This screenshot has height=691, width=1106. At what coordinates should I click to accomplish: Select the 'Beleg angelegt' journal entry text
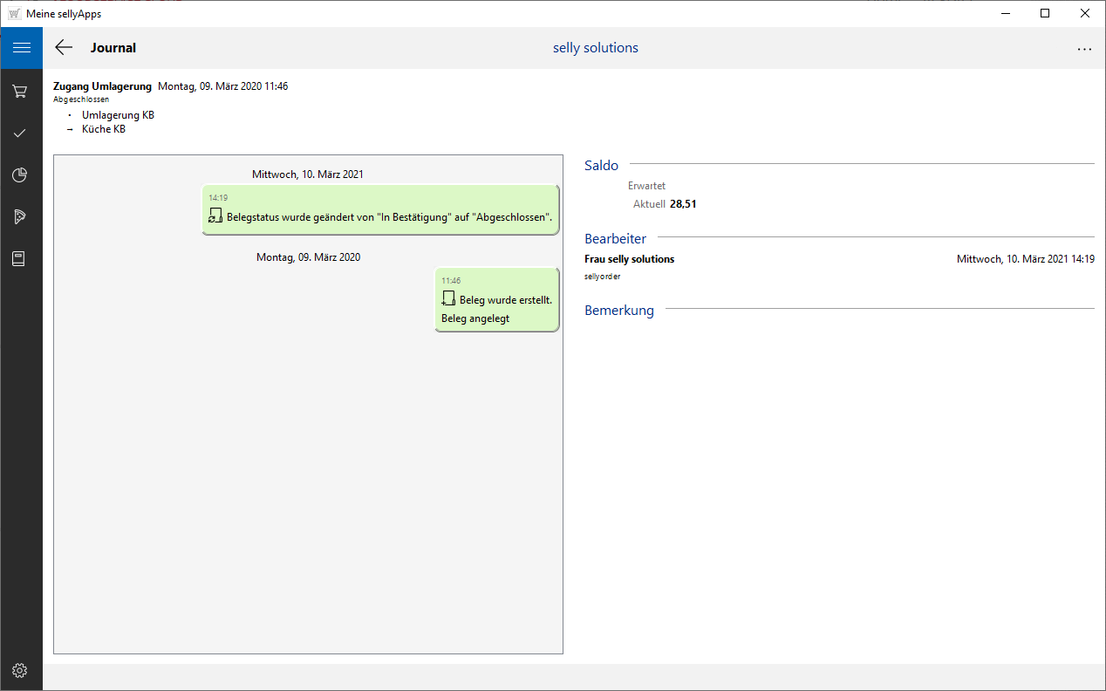click(475, 318)
